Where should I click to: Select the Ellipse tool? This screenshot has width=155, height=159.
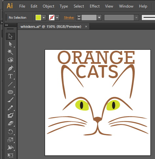[10, 92]
